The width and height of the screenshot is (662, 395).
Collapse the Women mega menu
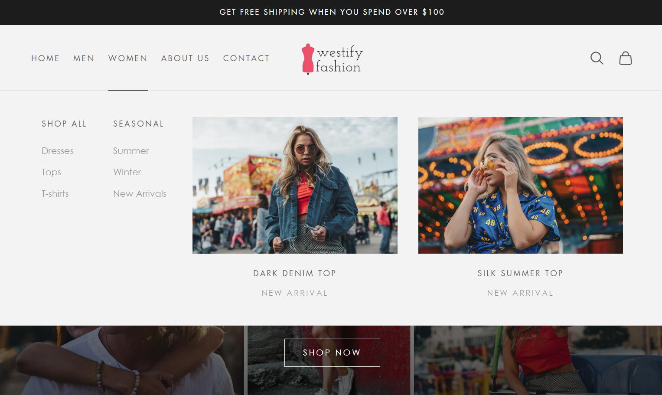point(128,58)
